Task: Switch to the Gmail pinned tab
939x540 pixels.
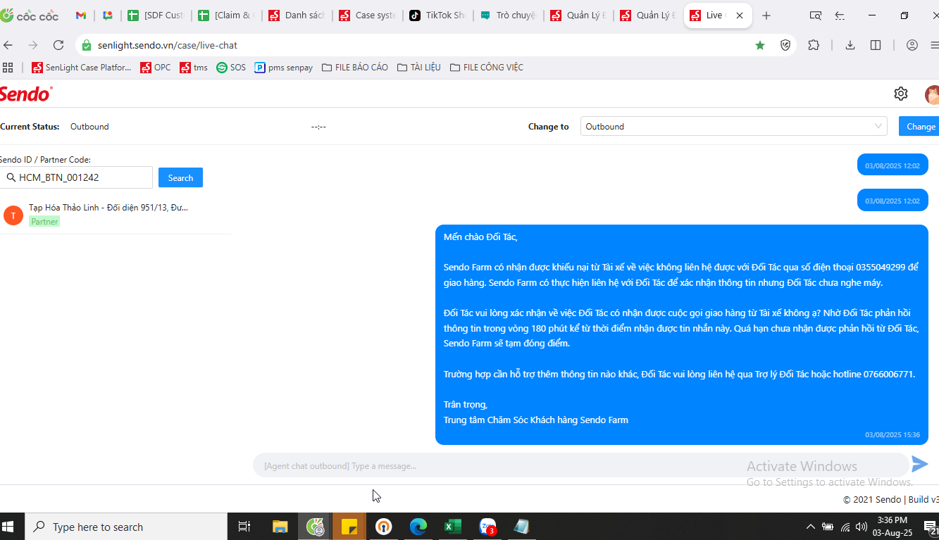Action: [81, 15]
